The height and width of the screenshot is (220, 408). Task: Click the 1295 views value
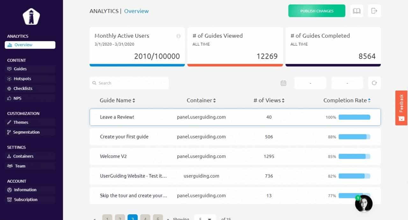point(269,157)
